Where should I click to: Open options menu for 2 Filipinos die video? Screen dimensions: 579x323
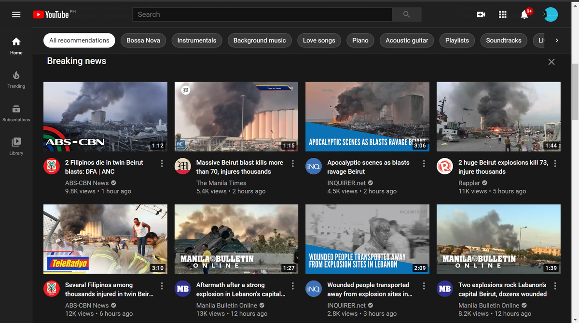(x=162, y=164)
